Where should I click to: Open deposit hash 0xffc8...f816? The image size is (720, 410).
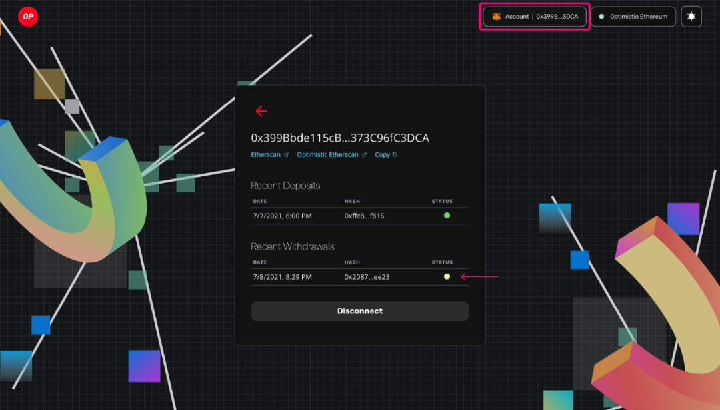tap(364, 216)
